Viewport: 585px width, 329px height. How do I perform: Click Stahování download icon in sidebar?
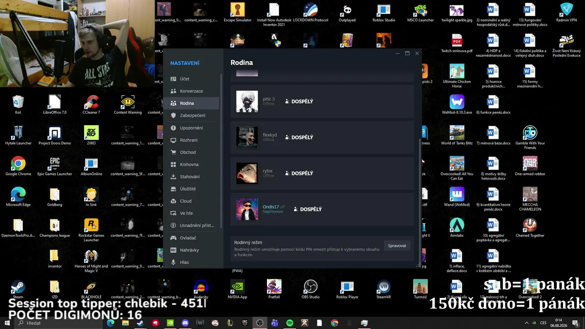(x=173, y=177)
